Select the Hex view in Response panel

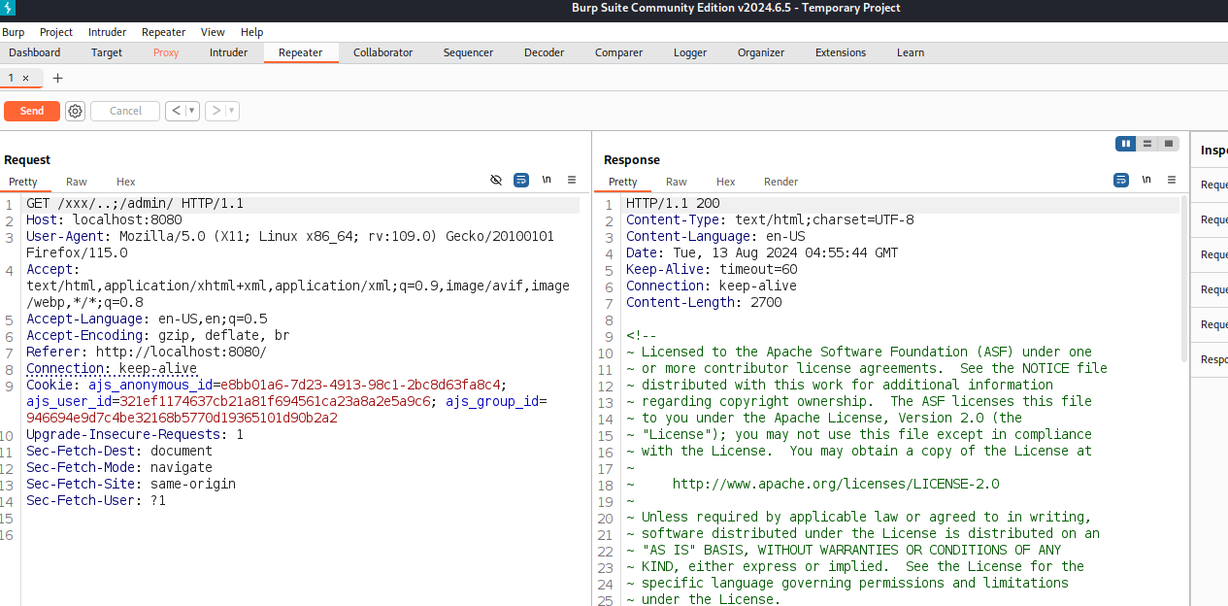point(726,182)
